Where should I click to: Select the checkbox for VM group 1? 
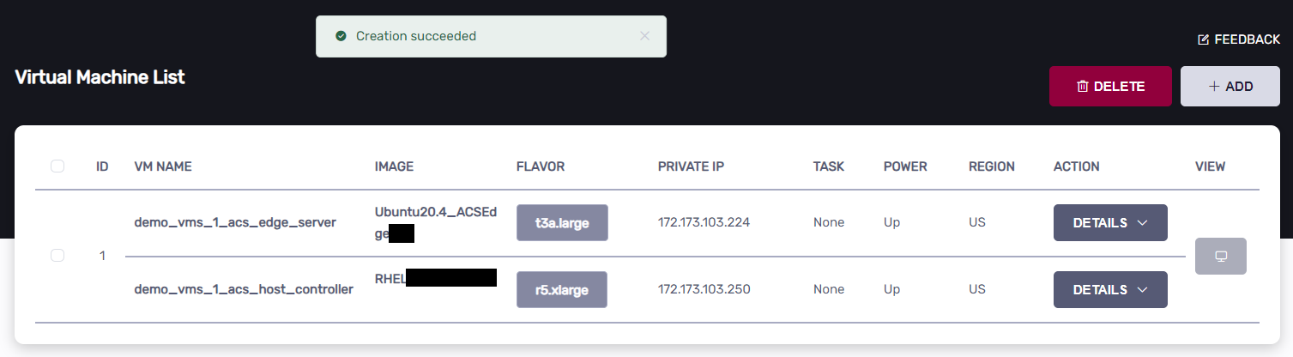point(57,256)
